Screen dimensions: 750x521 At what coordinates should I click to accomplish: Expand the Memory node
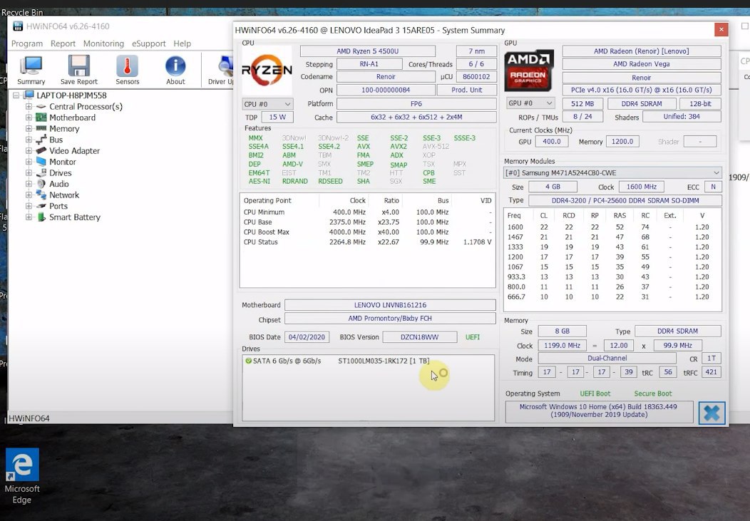coord(29,128)
